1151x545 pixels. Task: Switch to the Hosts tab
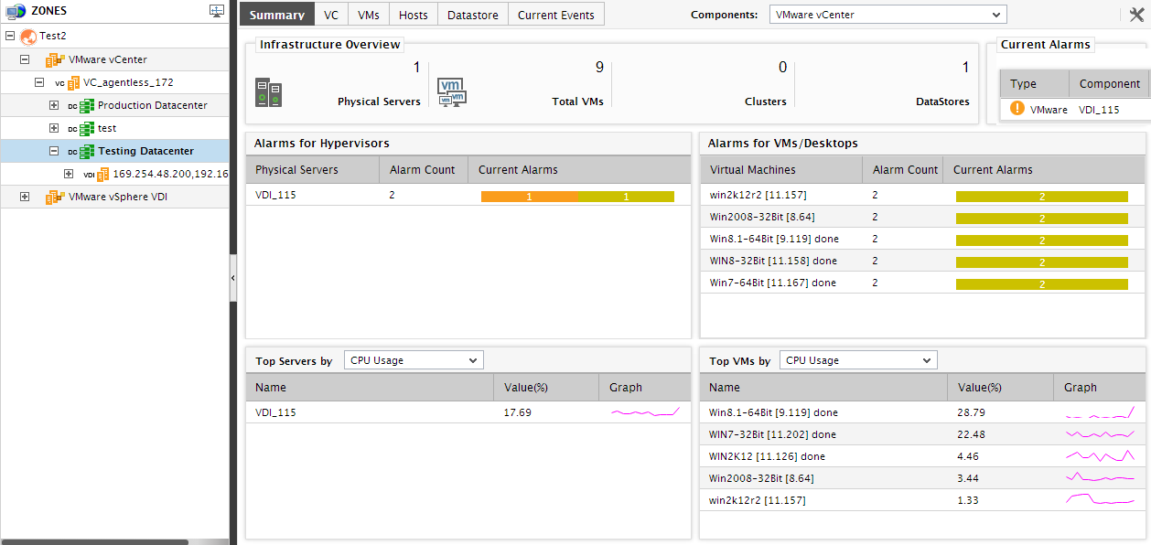[x=414, y=15]
